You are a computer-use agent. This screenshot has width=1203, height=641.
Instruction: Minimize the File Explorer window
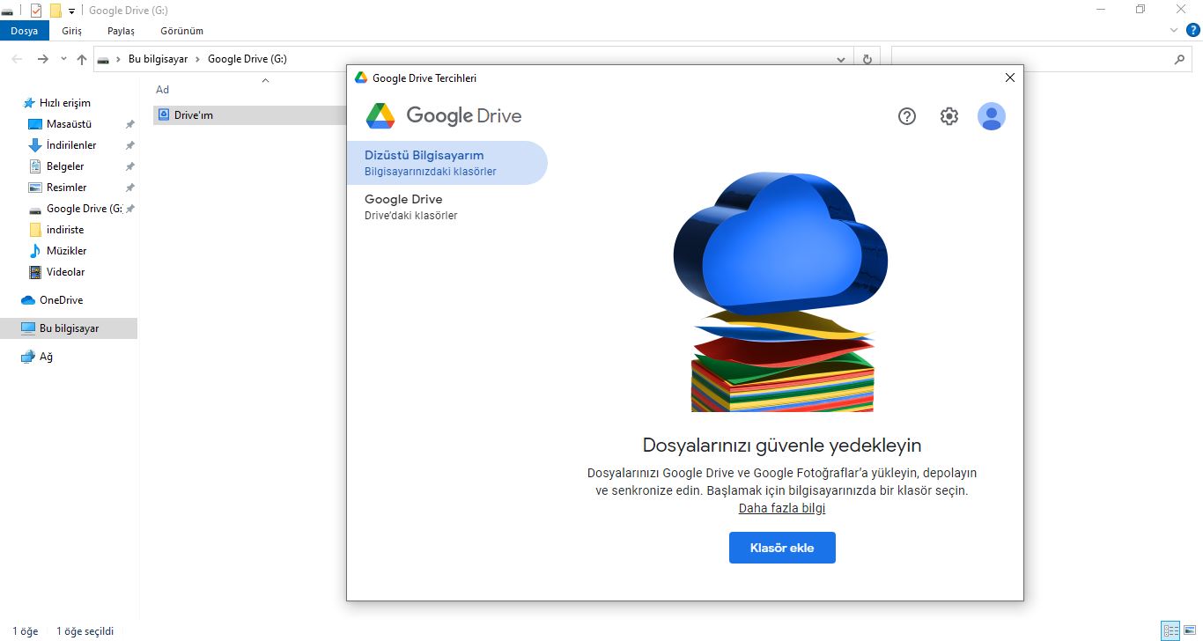point(1101,10)
